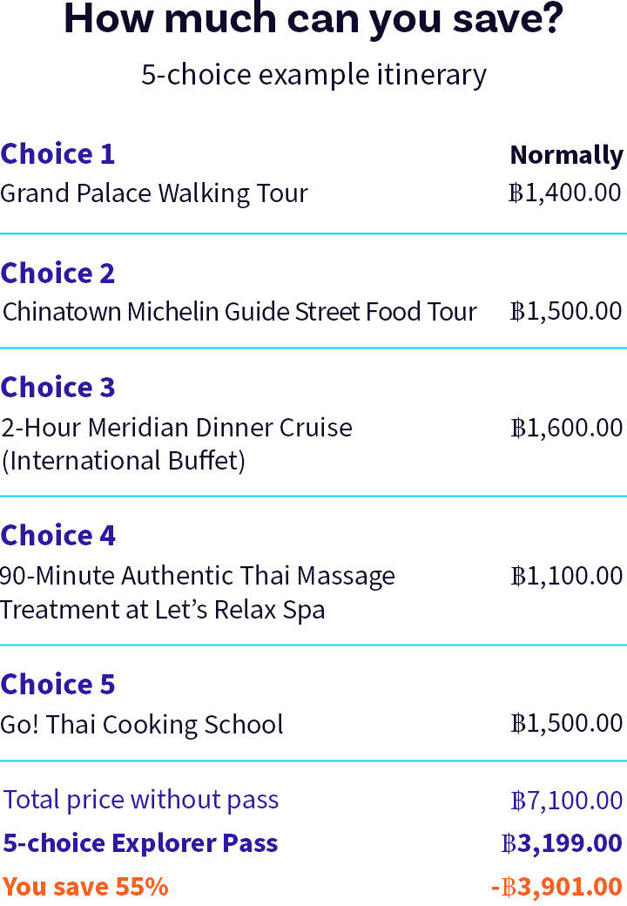
Task: Select the '5-choice example itinerary' subtitle
Action: point(313,75)
